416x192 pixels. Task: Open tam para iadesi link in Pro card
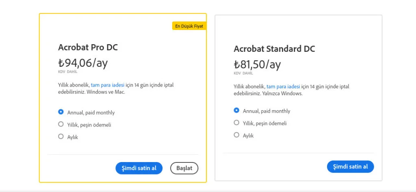tap(107, 85)
